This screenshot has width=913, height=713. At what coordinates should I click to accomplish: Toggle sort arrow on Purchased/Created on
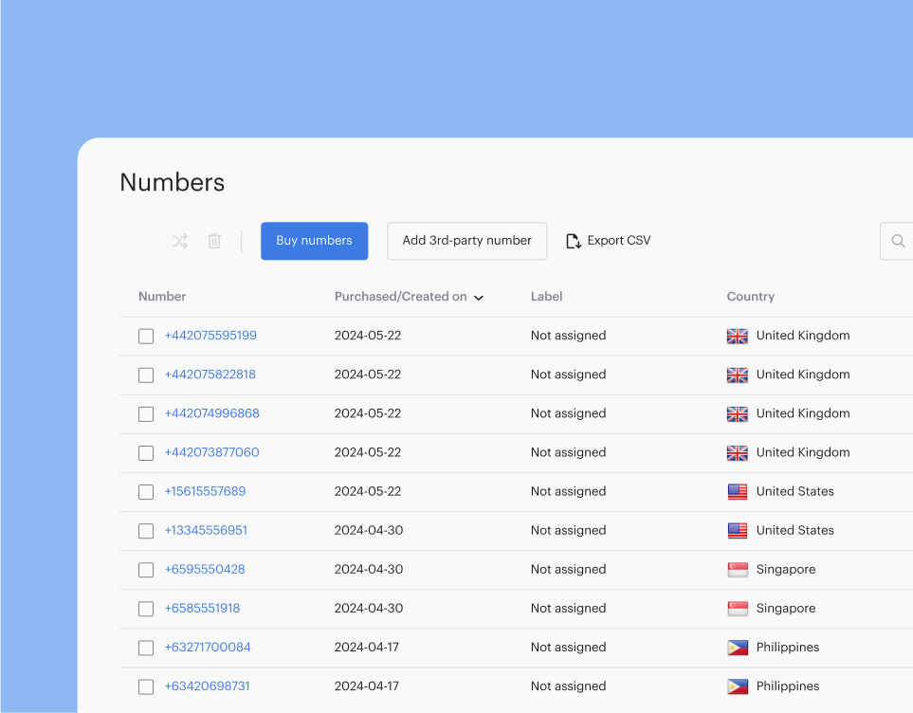coord(479,298)
